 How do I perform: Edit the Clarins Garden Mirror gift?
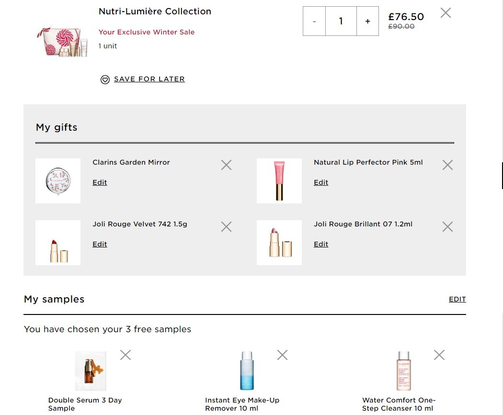[x=100, y=182]
